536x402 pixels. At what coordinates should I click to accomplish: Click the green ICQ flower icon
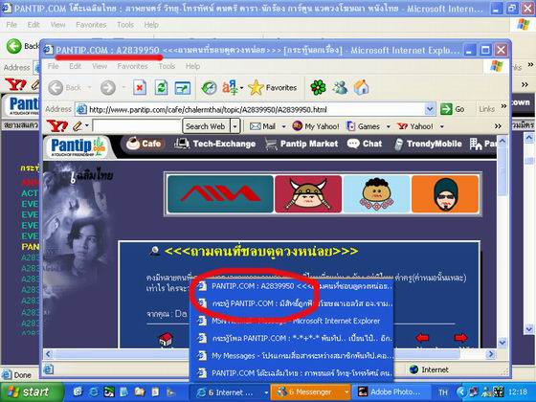318,87
